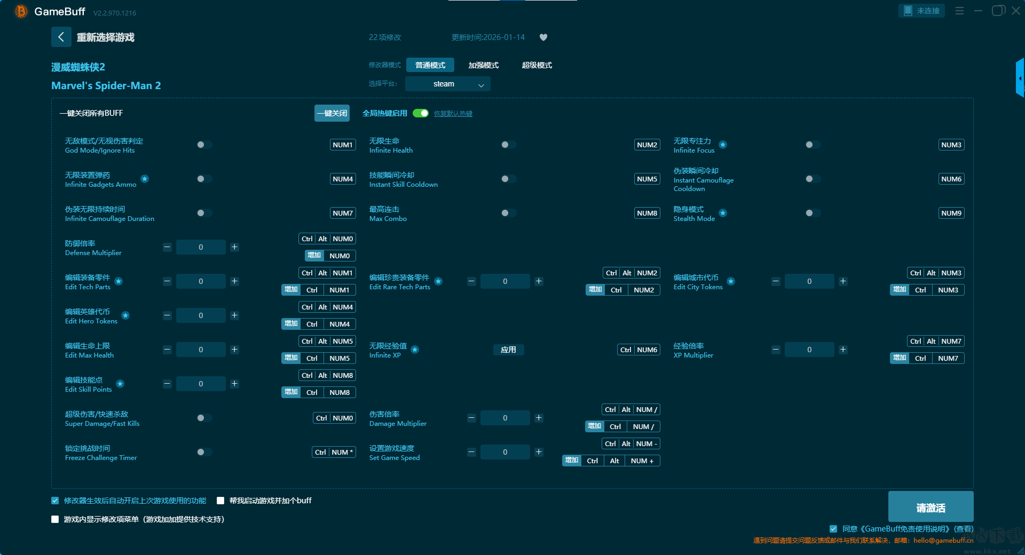
Task: Decrease Damage Multiplier value
Action: (471, 418)
